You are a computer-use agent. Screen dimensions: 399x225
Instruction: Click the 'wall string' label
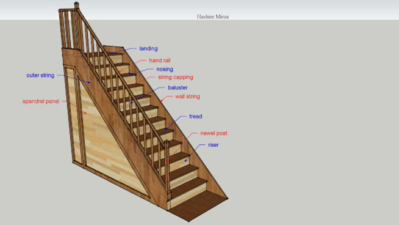coord(187,97)
